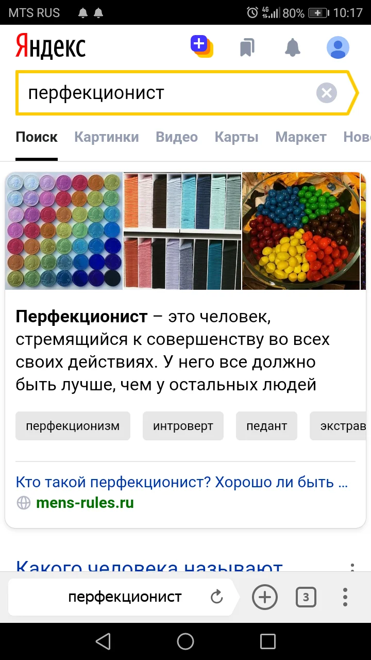Switch to Картинки tab

tap(107, 137)
